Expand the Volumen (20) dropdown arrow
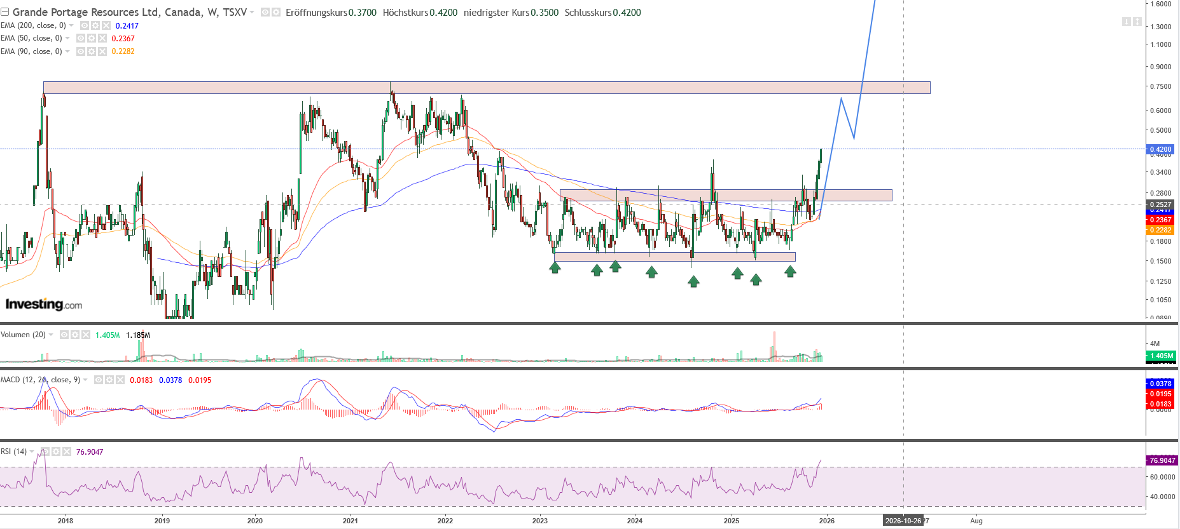The height and width of the screenshot is (529, 1180). tap(51, 335)
